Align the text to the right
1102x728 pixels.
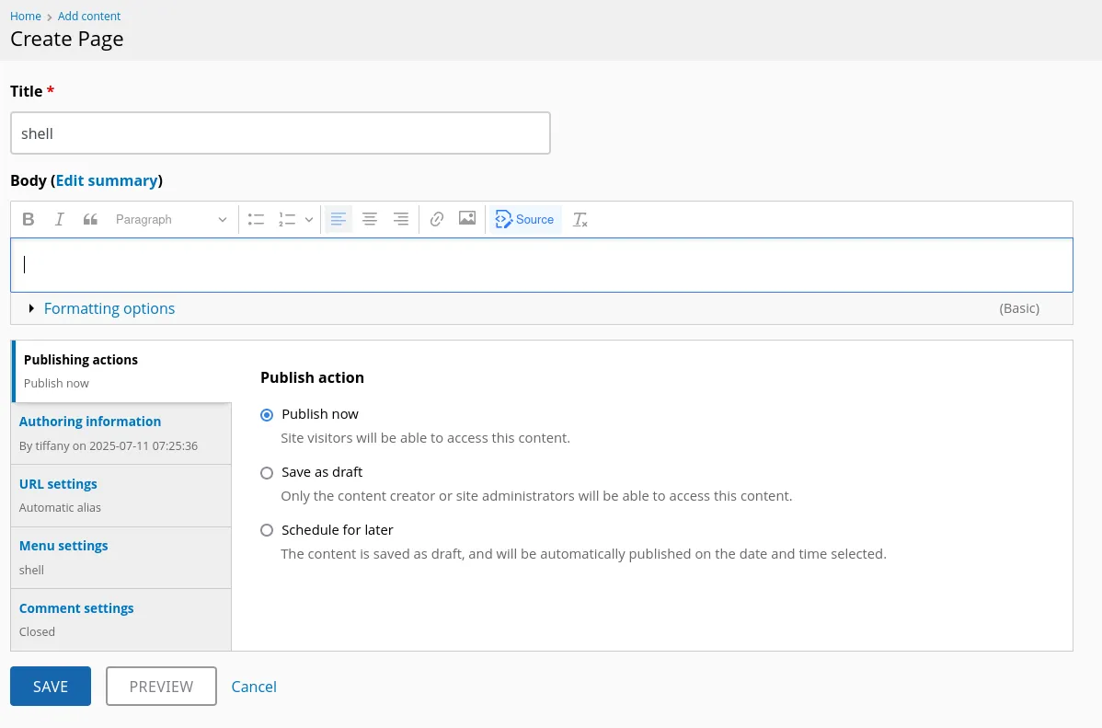[x=401, y=219]
